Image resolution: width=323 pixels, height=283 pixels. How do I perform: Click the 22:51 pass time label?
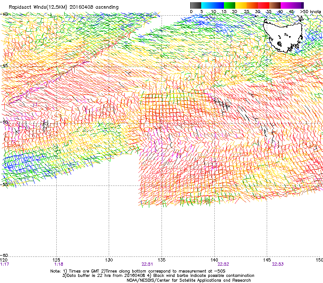pos(147,264)
